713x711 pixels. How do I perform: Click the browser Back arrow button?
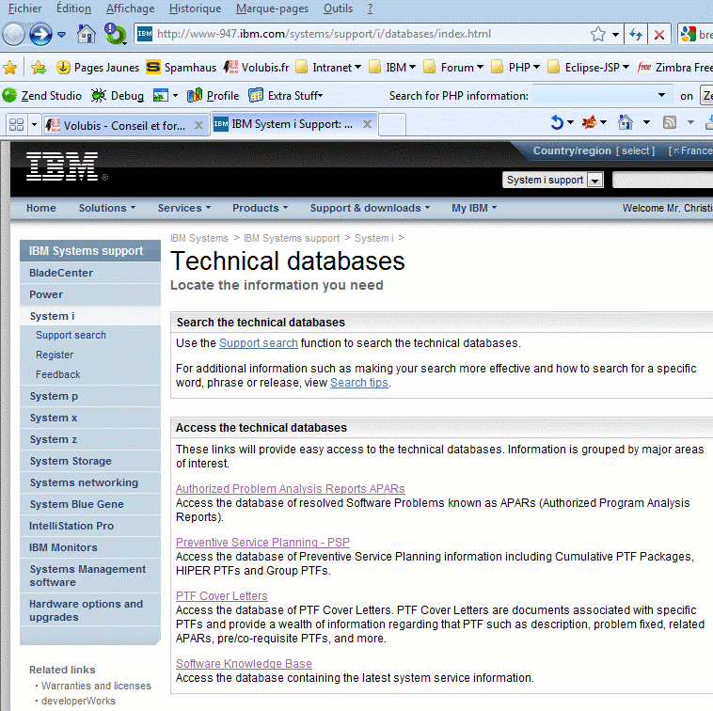[x=14, y=34]
